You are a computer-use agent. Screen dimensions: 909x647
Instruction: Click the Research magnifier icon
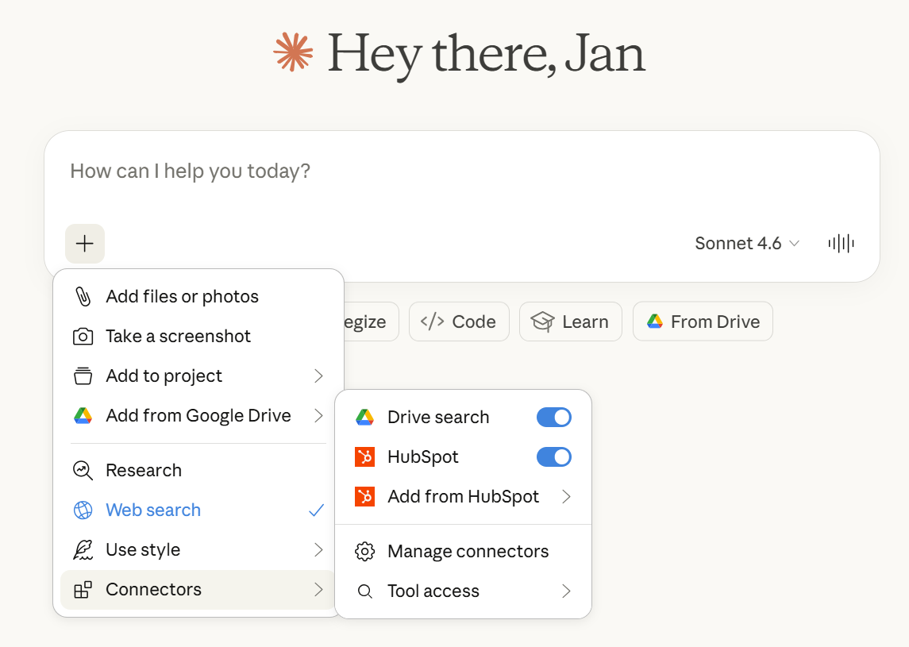83,471
